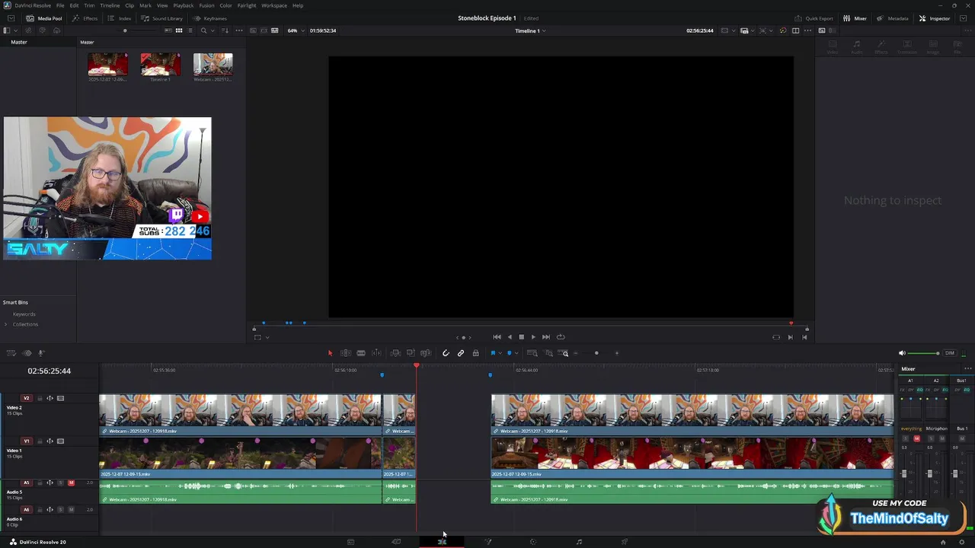Adjust the media pool thumbnail size slider

pos(125,30)
